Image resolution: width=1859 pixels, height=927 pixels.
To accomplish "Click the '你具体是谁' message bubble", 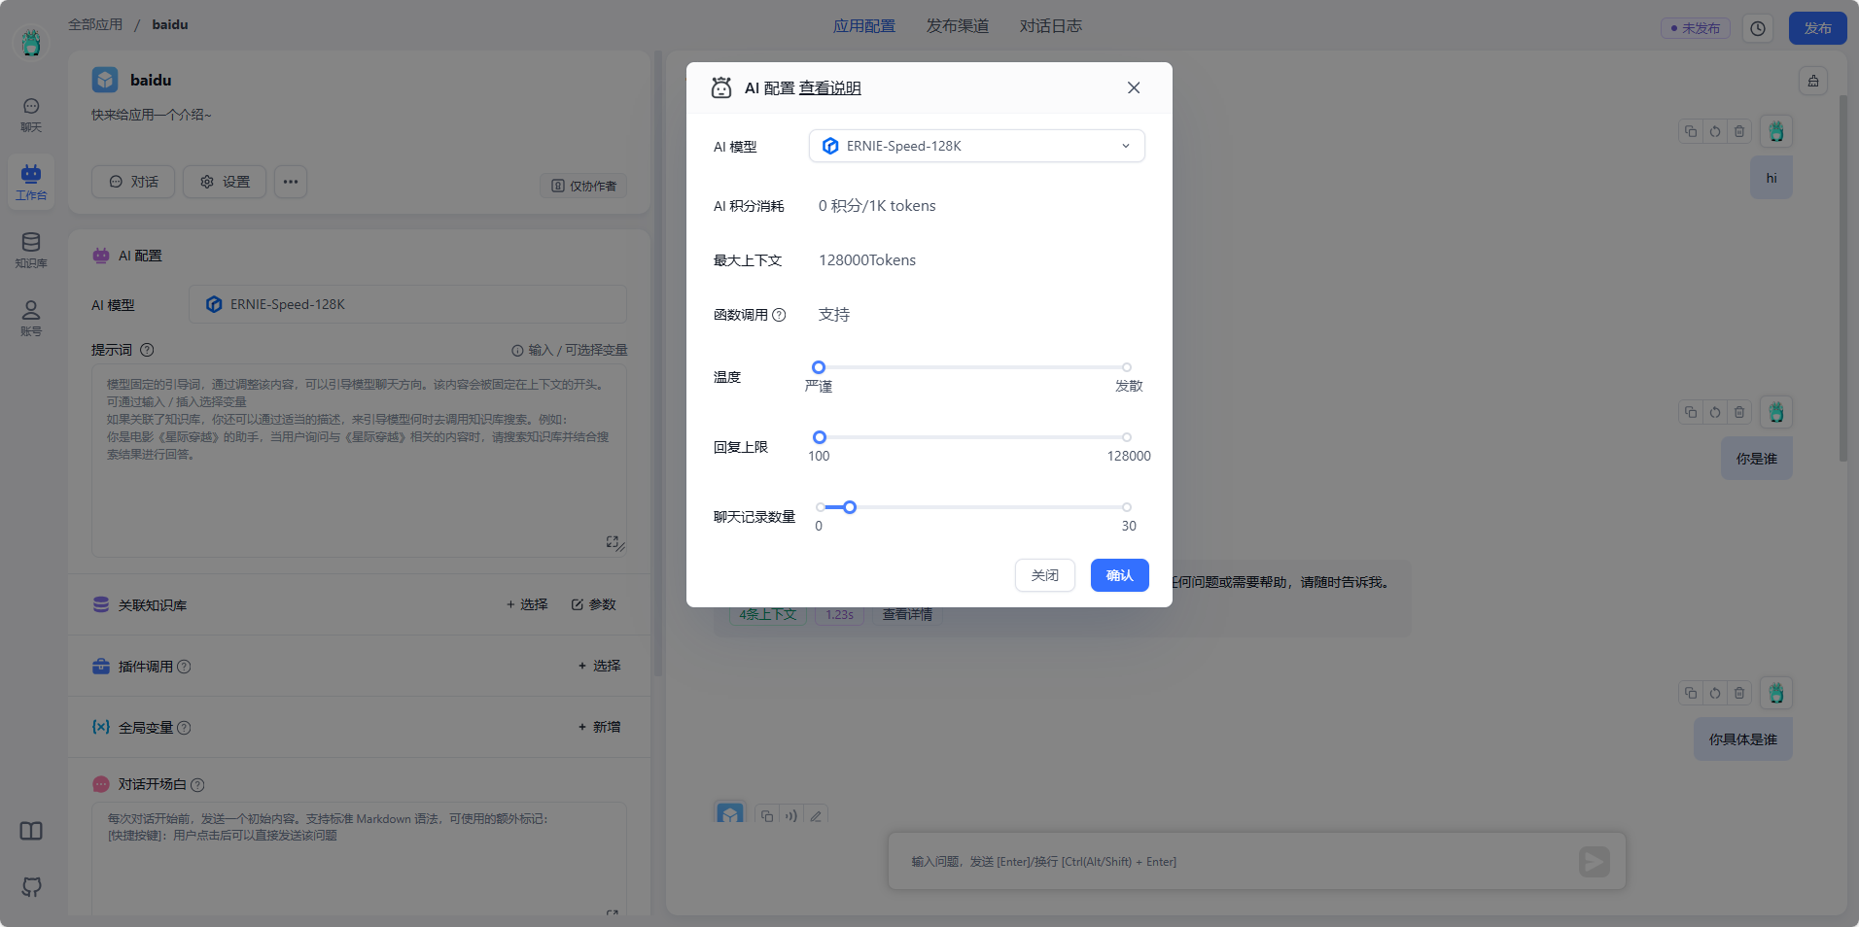I will tap(1743, 739).
